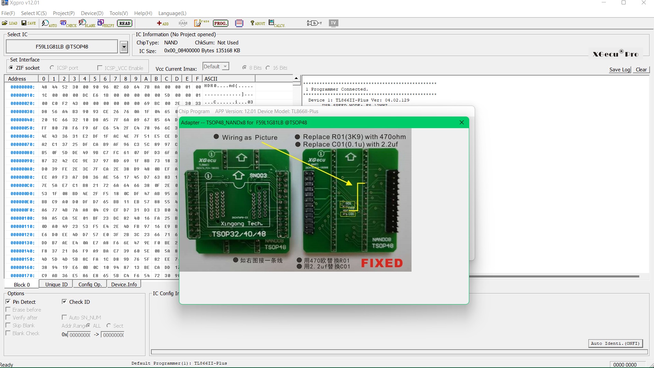Click the Clear log button
Screen dimensions: 654x368
(641, 69)
